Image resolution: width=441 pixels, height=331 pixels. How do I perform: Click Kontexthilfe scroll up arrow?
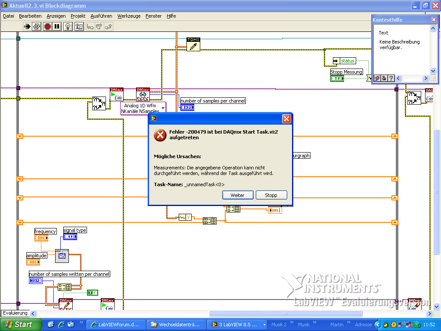[x=433, y=28]
